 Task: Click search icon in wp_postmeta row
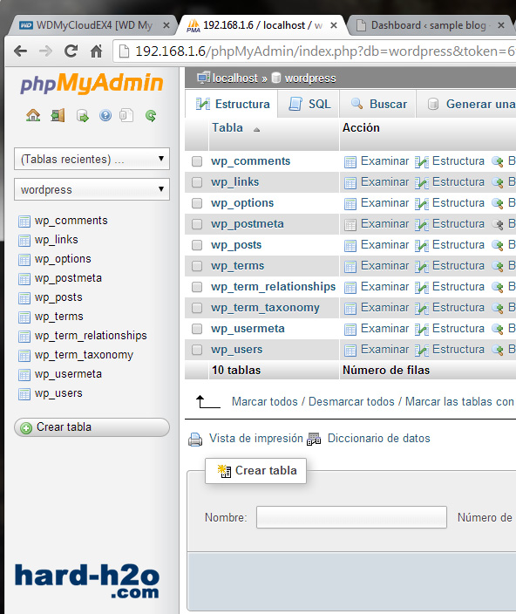click(x=498, y=224)
